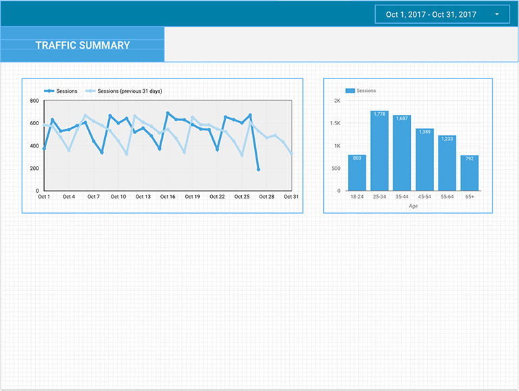The image size is (519, 391).
Task: Click the 2K y-axis label on bar chart
Action: pos(337,101)
